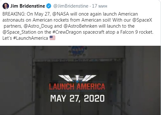Open the 17 мин timestamp link
Image resolution: width=161 pixels, height=115 pixels.
coord(100,6)
